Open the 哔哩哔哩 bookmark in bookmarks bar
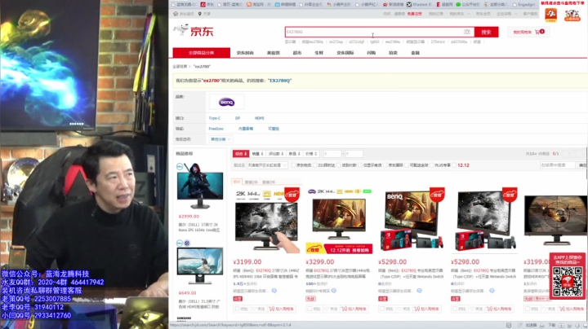The width and height of the screenshot is (588, 329). tap(285, 5)
